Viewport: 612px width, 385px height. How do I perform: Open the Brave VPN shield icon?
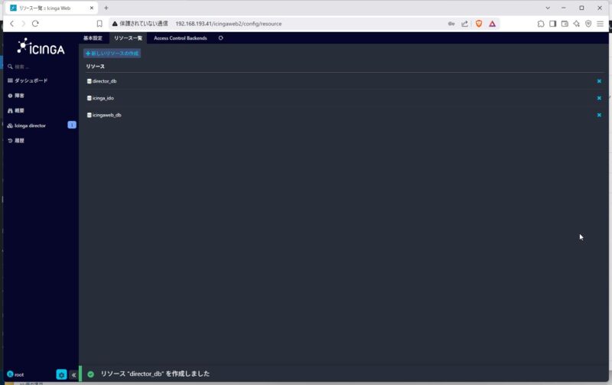(x=588, y=24)
